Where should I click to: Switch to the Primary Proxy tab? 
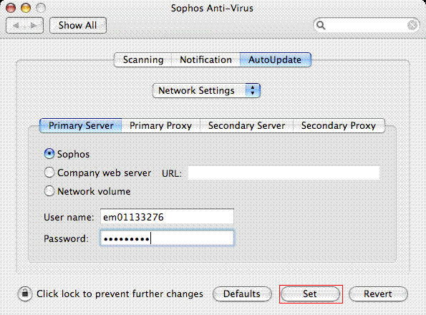tap(160, 126)
